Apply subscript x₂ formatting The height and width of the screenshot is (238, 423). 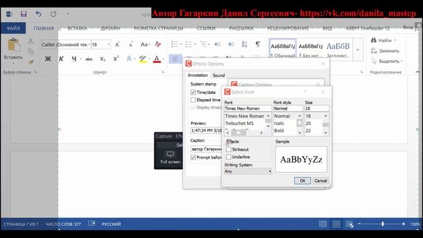click(102, 59)
